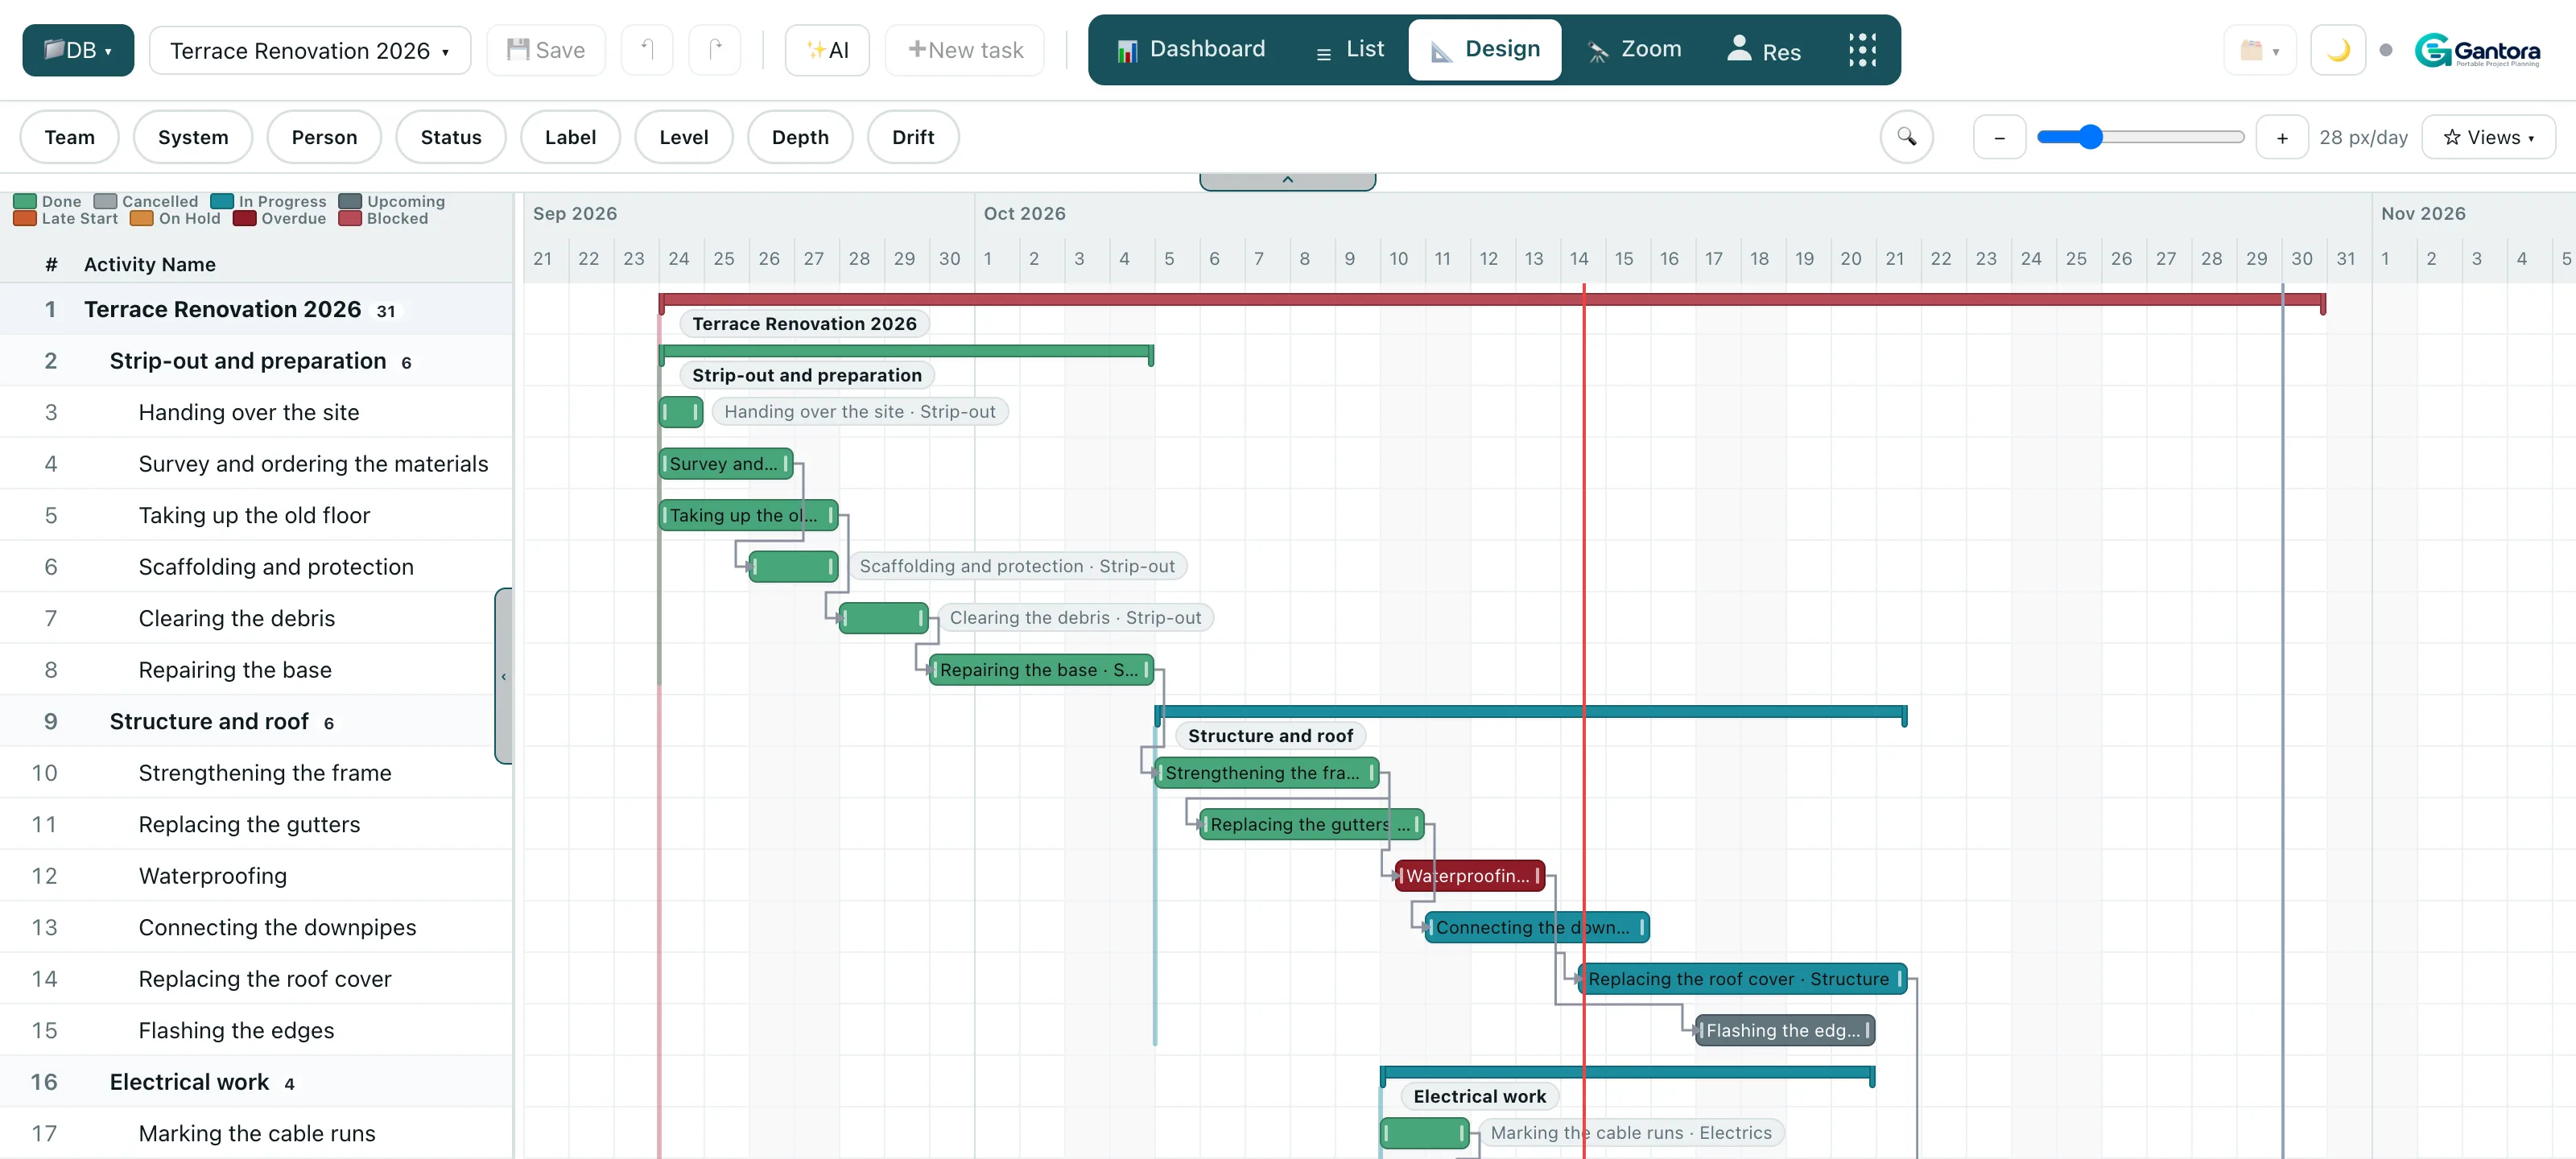Screen dimensions: 2576x1159
Task: Click the Flashing the edges task bar
Action: tap(1785, 1030)
